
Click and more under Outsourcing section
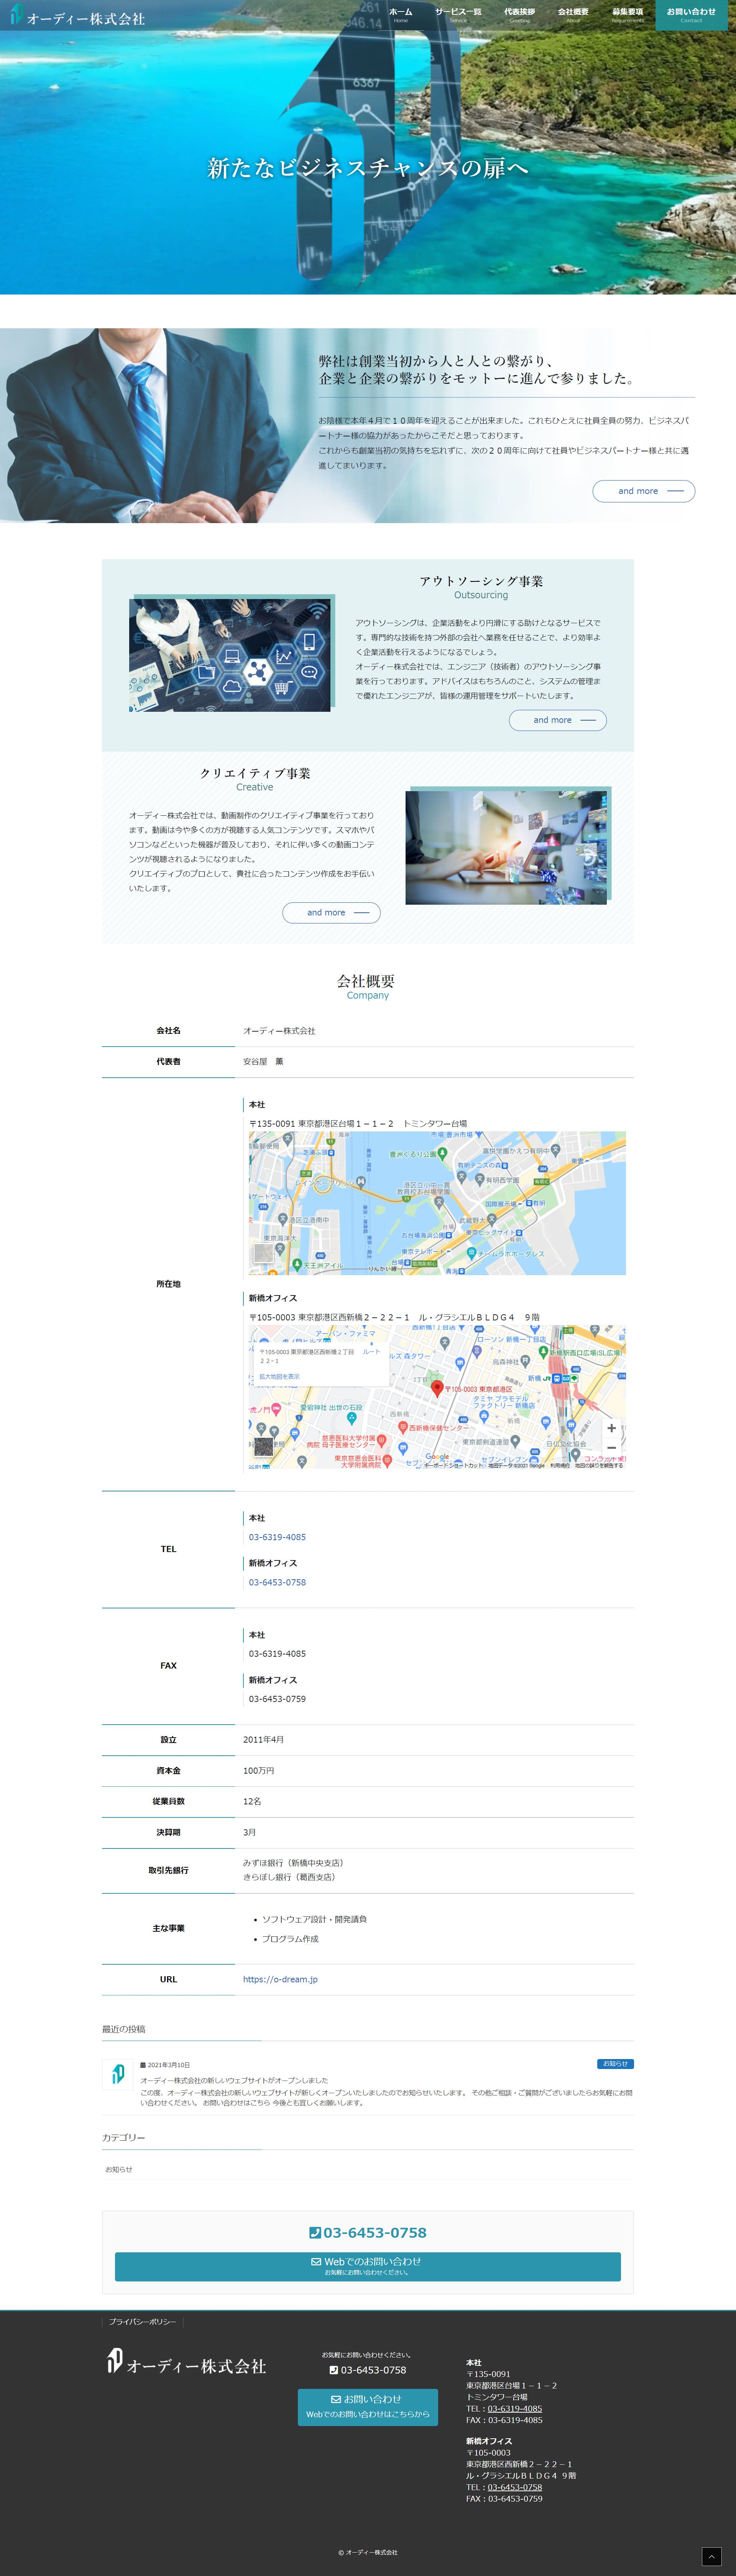[557, 720]
